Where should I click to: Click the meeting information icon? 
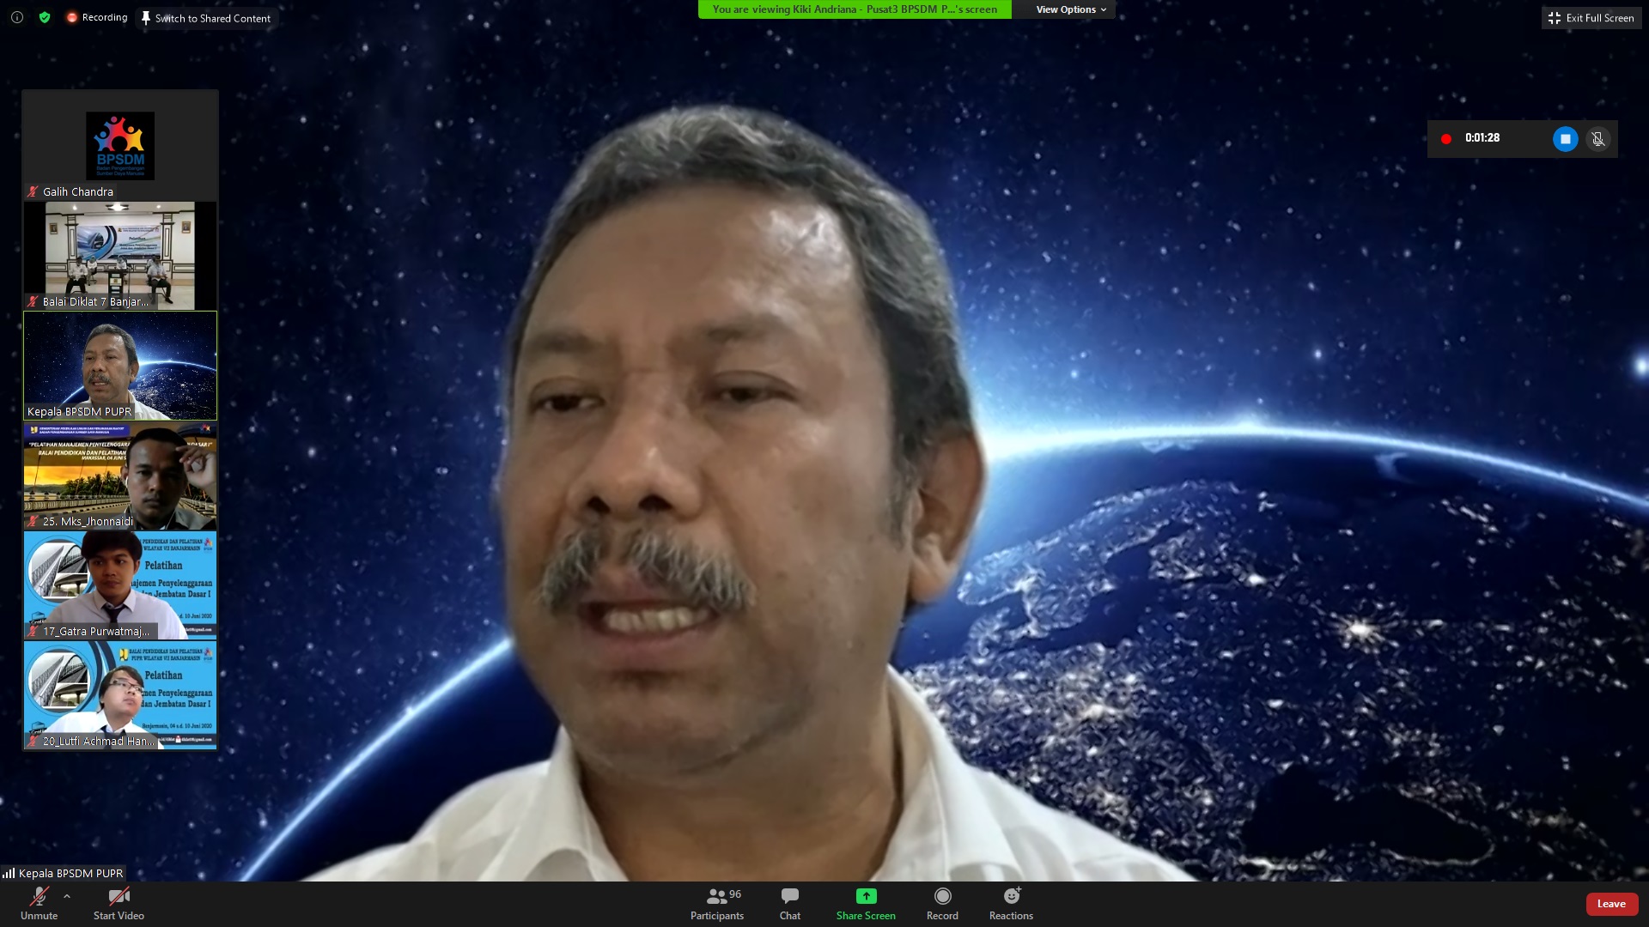tap(17, 17)
